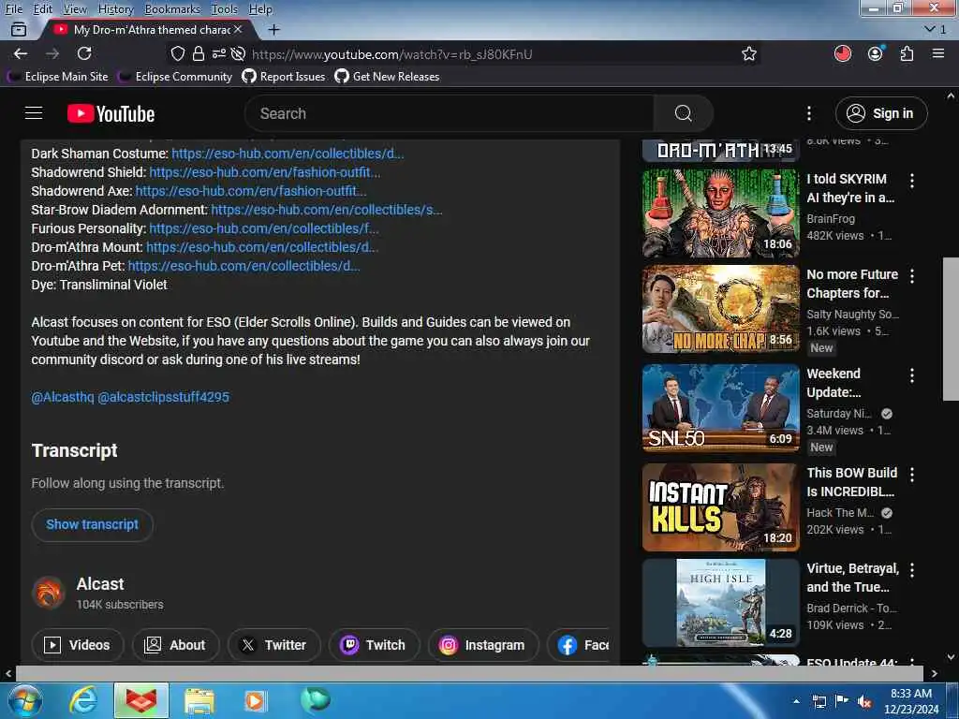Open the Shadowrend Shield link
Image resolution: width=959 pixels, height=719 pixels.
click(265, 172)
